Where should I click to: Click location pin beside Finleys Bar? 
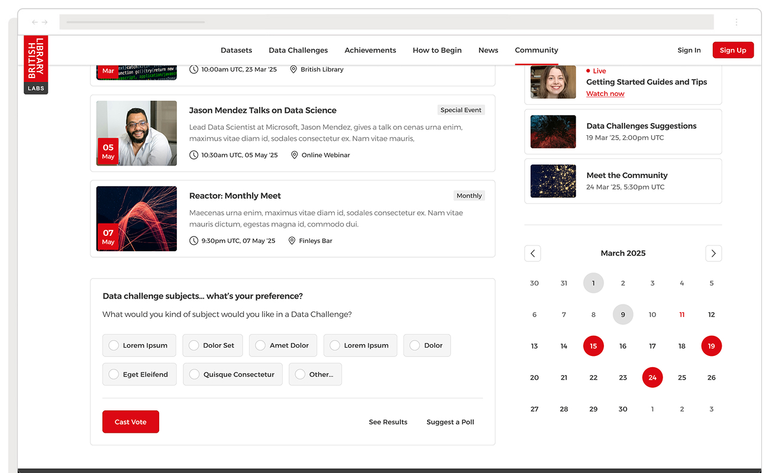(292, 241)
